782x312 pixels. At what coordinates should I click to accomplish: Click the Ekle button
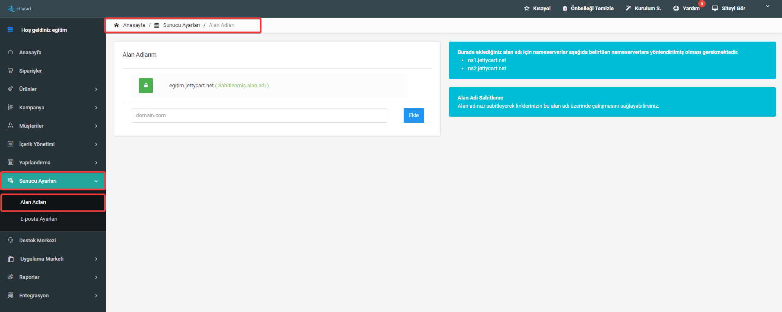pyautogui.click(x=414, y=115)
